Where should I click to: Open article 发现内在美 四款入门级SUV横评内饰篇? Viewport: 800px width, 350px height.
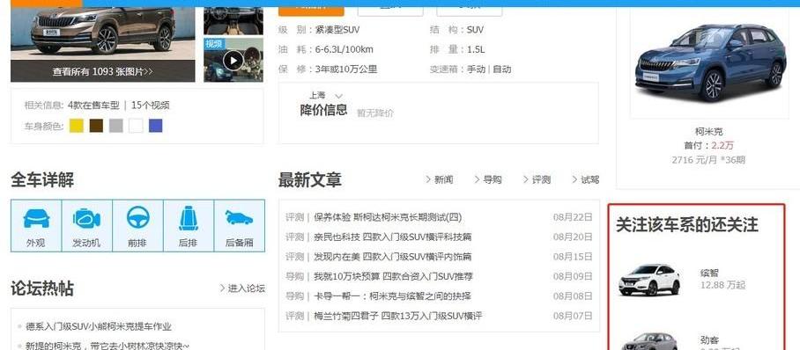tap(392, 257)
